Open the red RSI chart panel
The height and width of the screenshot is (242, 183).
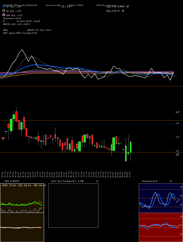[161, 227]
